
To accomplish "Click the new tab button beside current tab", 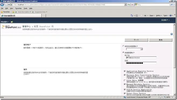I will coord(44,16).
